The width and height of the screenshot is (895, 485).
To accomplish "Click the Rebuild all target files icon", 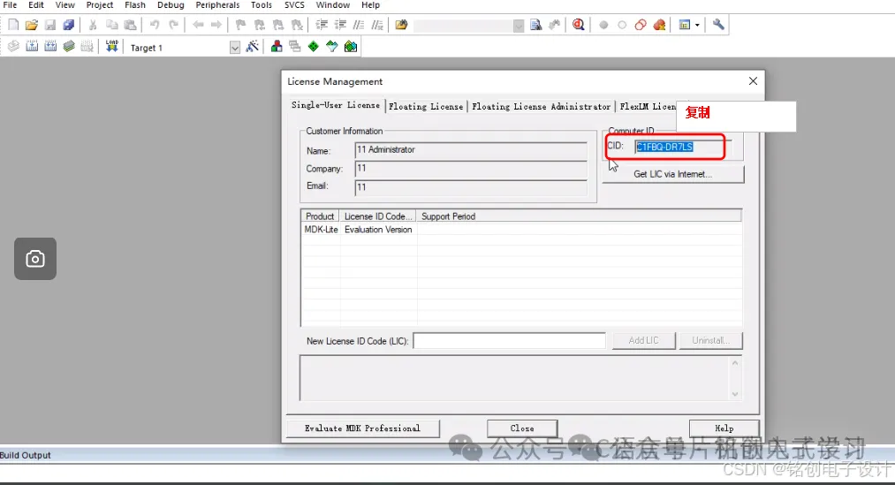I will click(x=50, y=46).
